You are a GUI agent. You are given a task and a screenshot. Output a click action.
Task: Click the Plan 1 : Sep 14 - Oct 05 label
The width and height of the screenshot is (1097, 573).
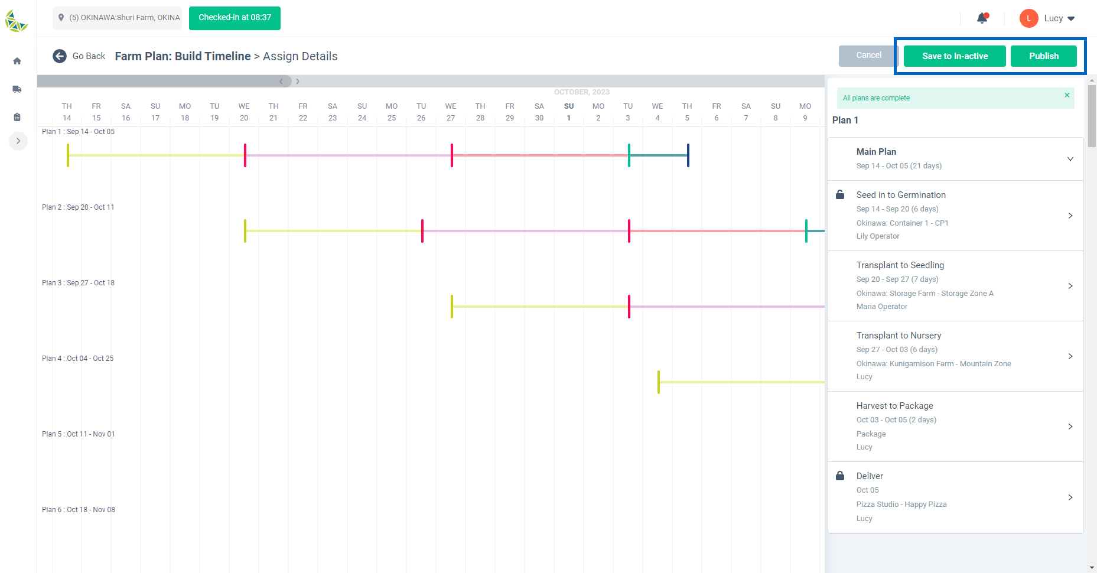[x=78, y=132]
